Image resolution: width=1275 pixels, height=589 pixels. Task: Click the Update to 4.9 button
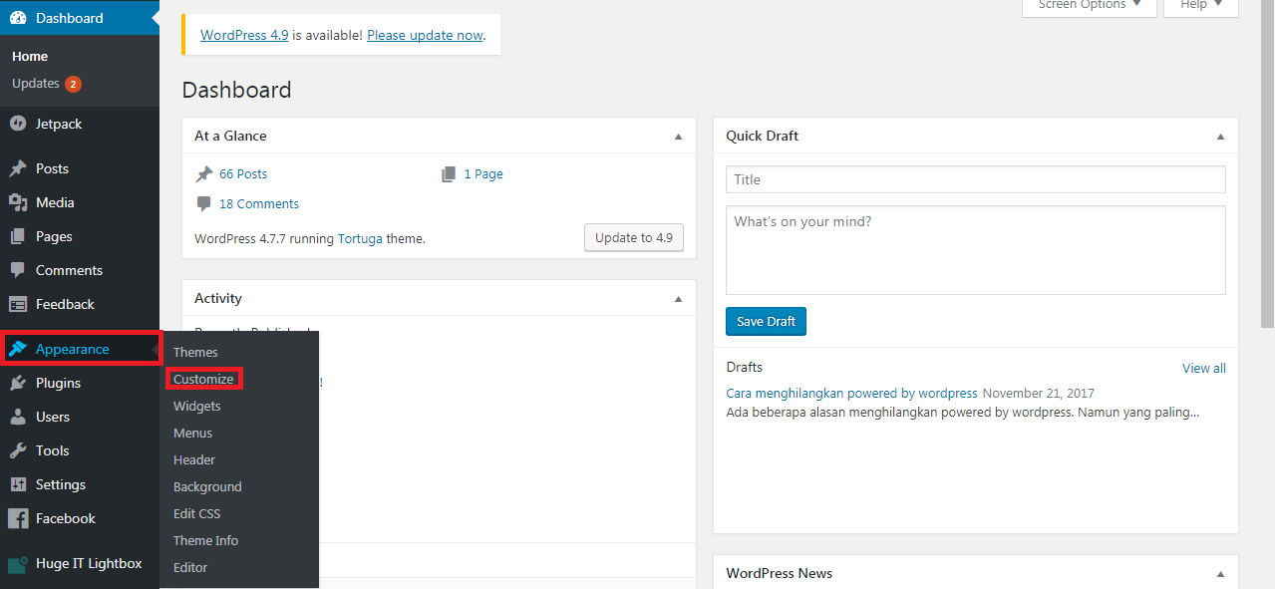(x=633, y=237)
